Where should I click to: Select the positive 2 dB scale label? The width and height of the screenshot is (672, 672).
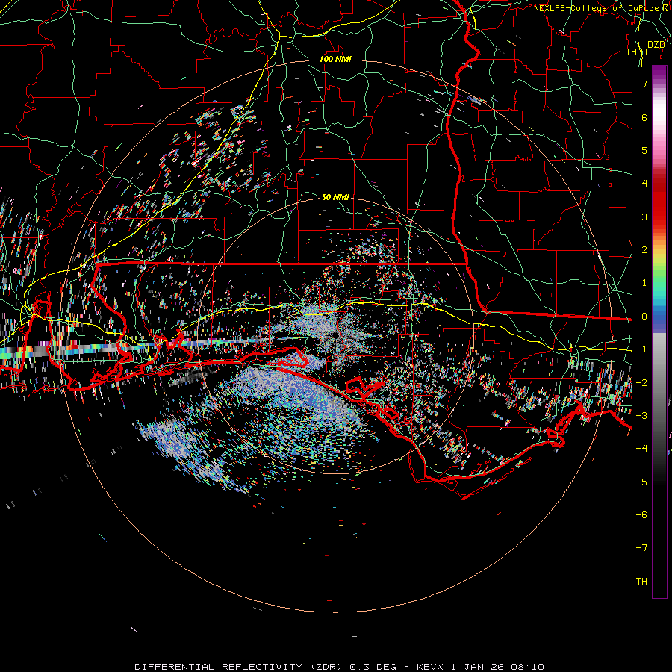644,250
